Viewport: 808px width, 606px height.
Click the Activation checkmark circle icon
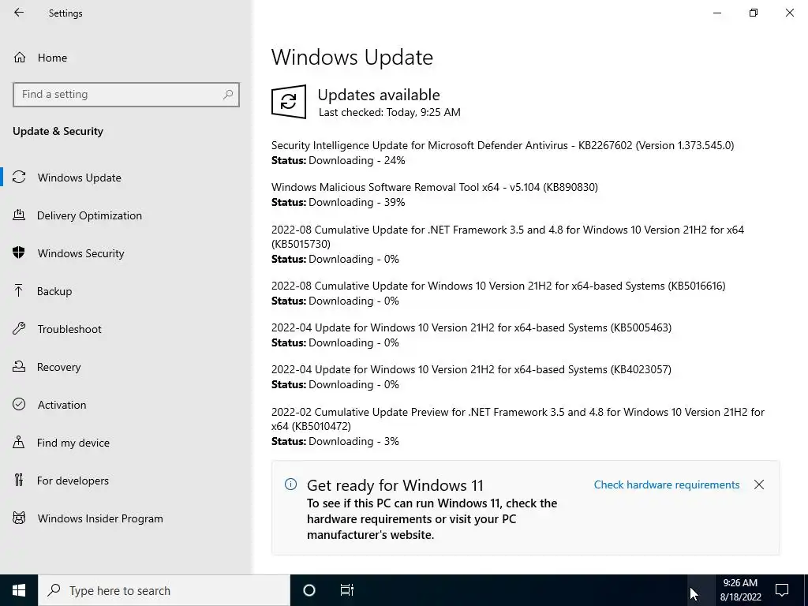pos(19,405)
